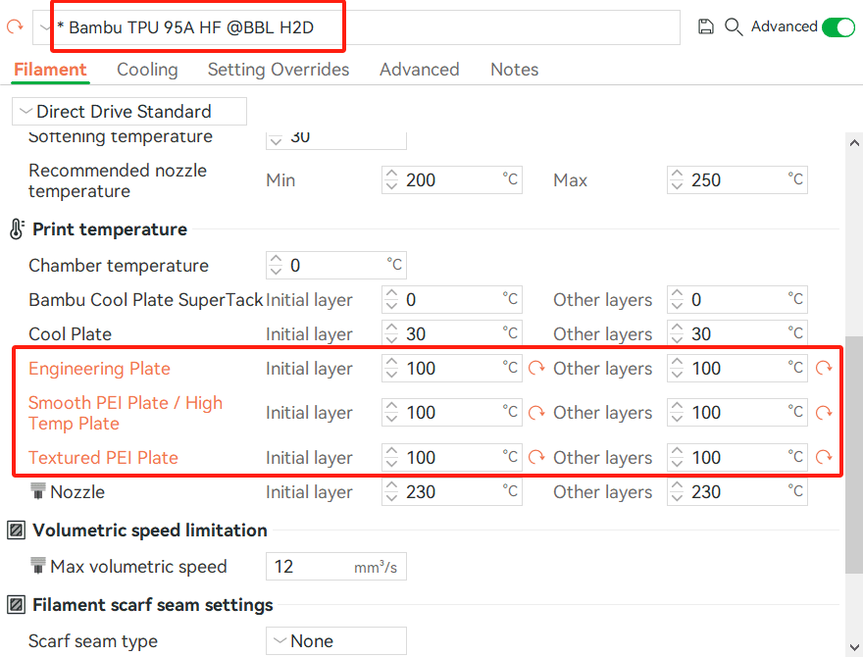The width and height of the screenshot is (863, 657).
Task: Decrease Nozzle other layers temperature stepper
Action: [x=677, y=498]
